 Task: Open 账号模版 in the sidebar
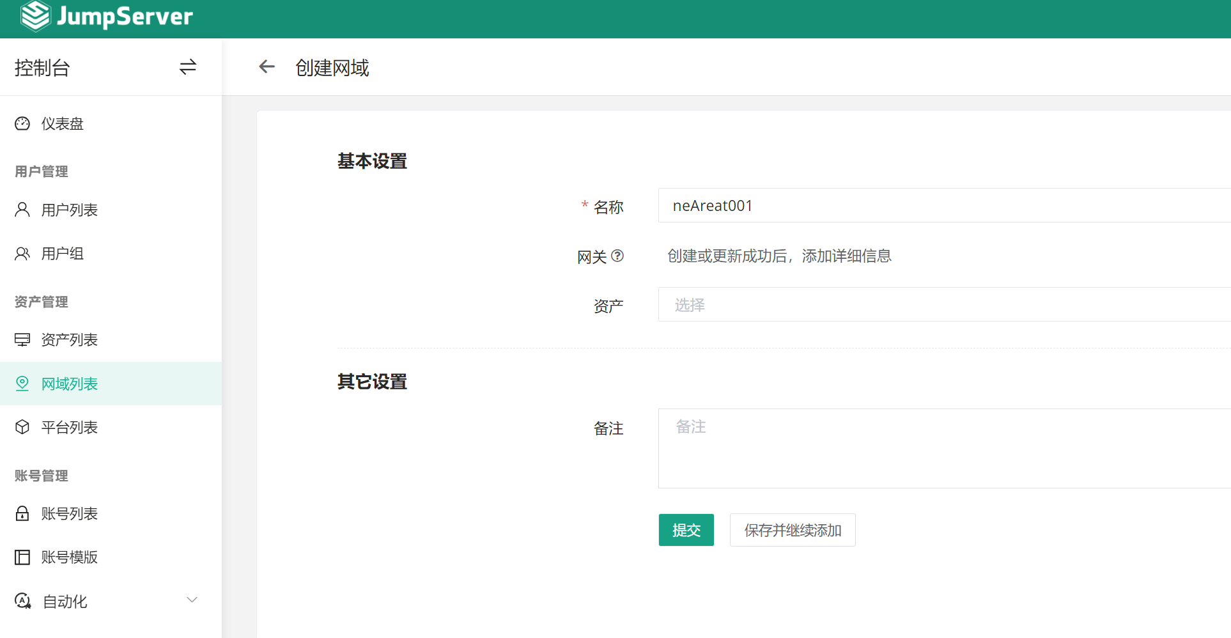pos(69,557)
